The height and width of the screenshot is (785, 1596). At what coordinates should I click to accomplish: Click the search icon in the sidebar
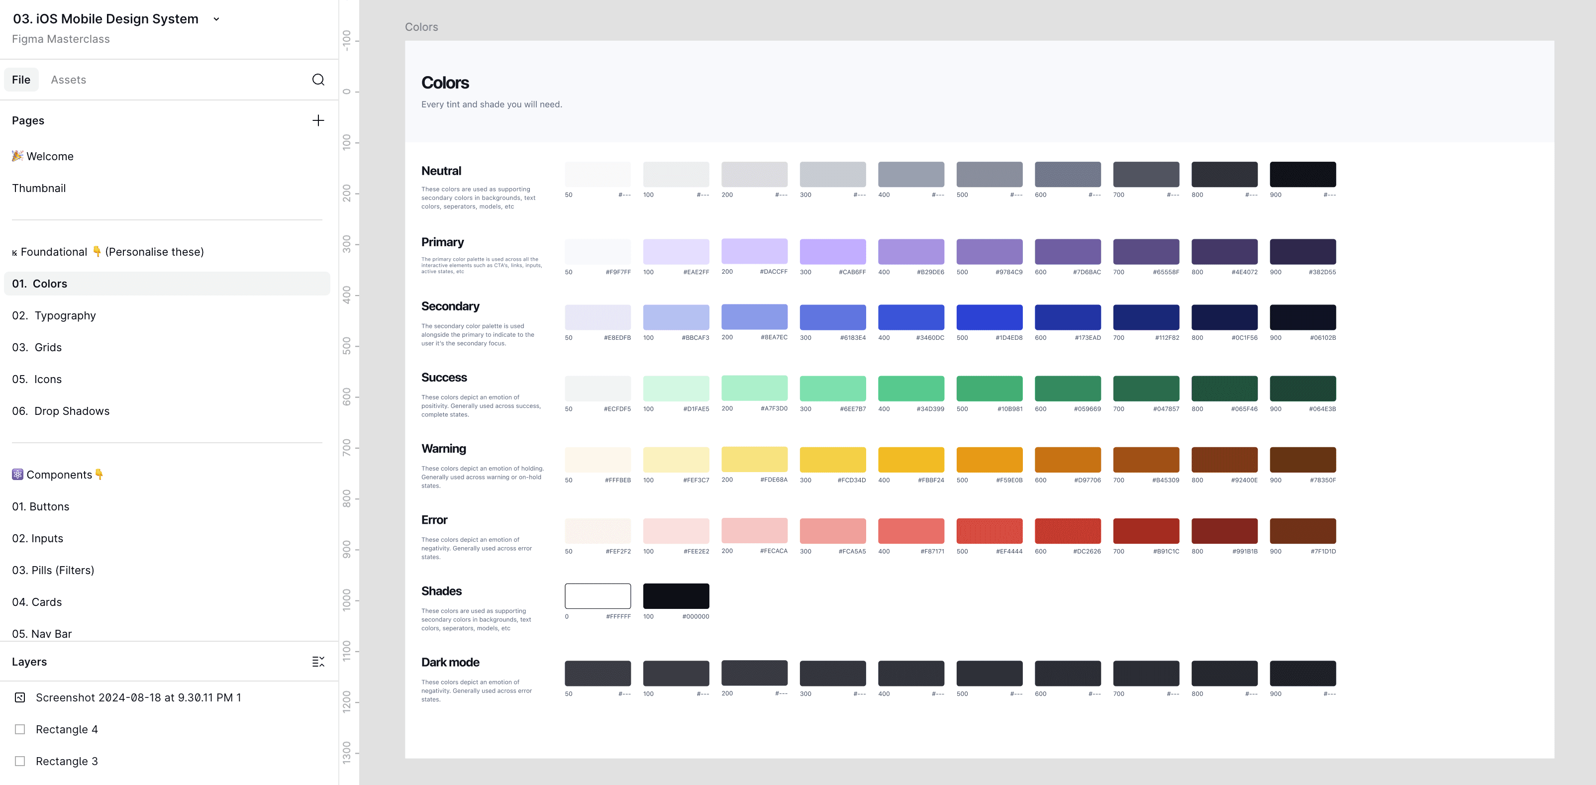(318, 79)
